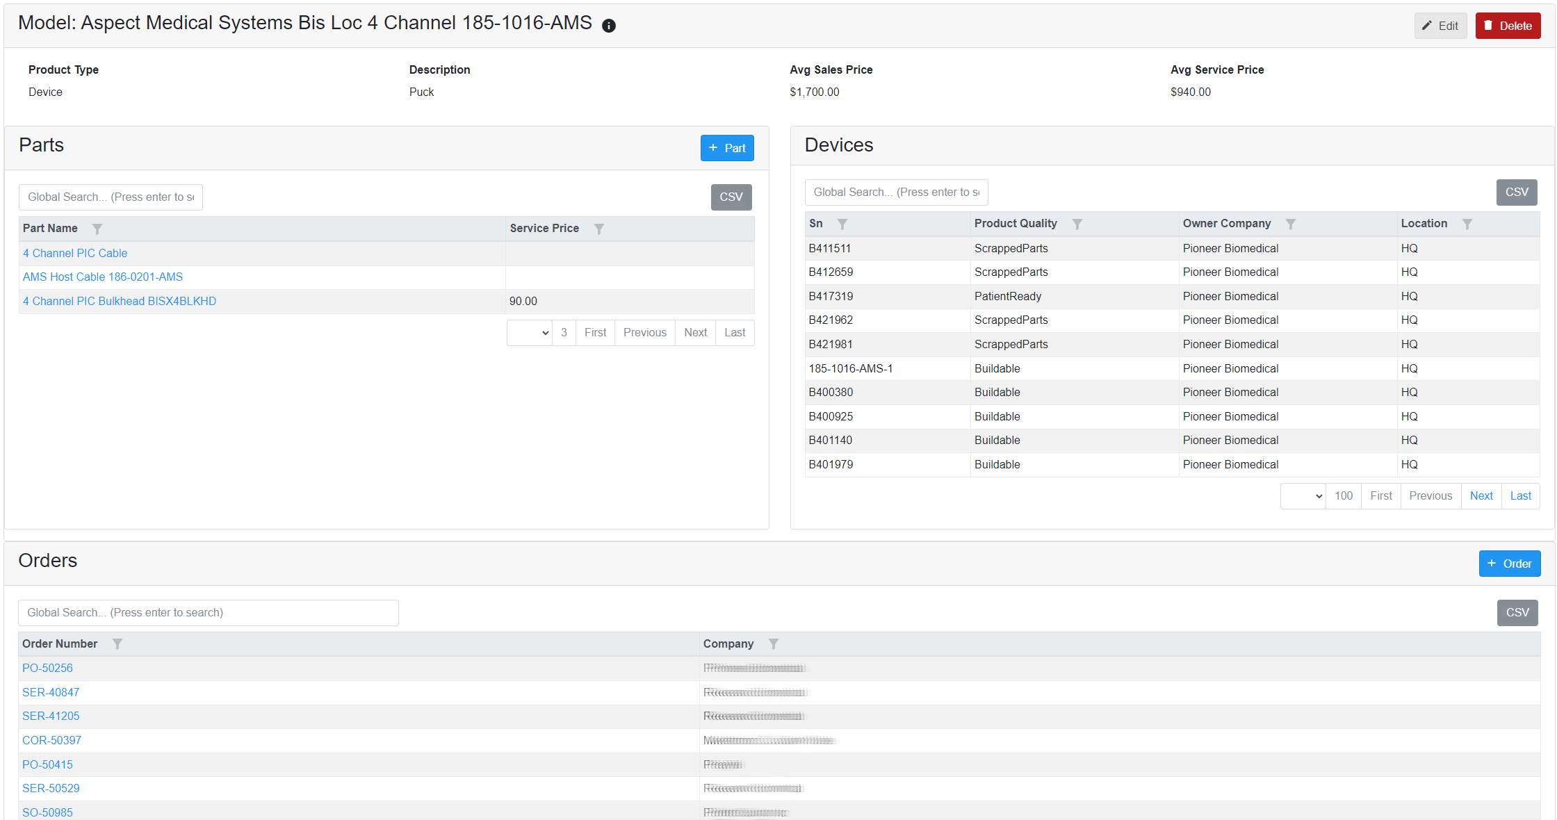
Task: Select device row B400925
Action: click(x=1172, y=417)
